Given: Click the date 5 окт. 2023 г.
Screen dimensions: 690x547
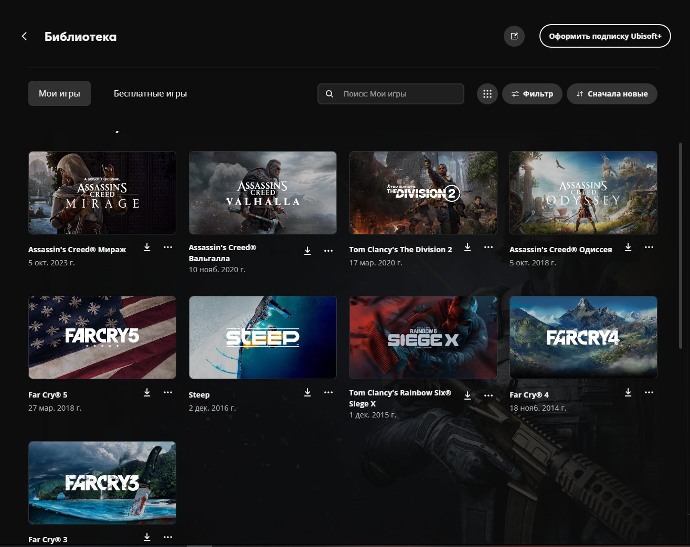Looking at the screenshot, I should tap(51, 263).
